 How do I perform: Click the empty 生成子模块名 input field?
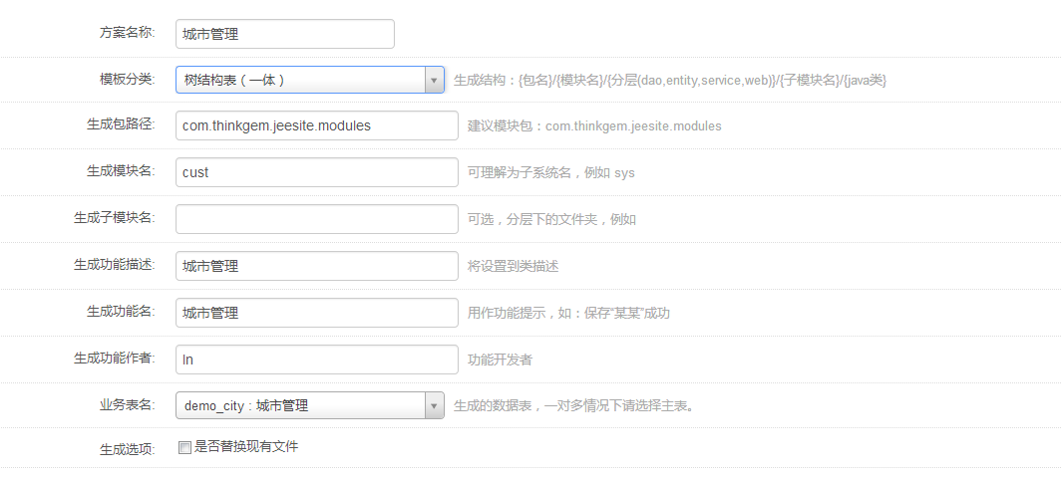pos(317,219)
